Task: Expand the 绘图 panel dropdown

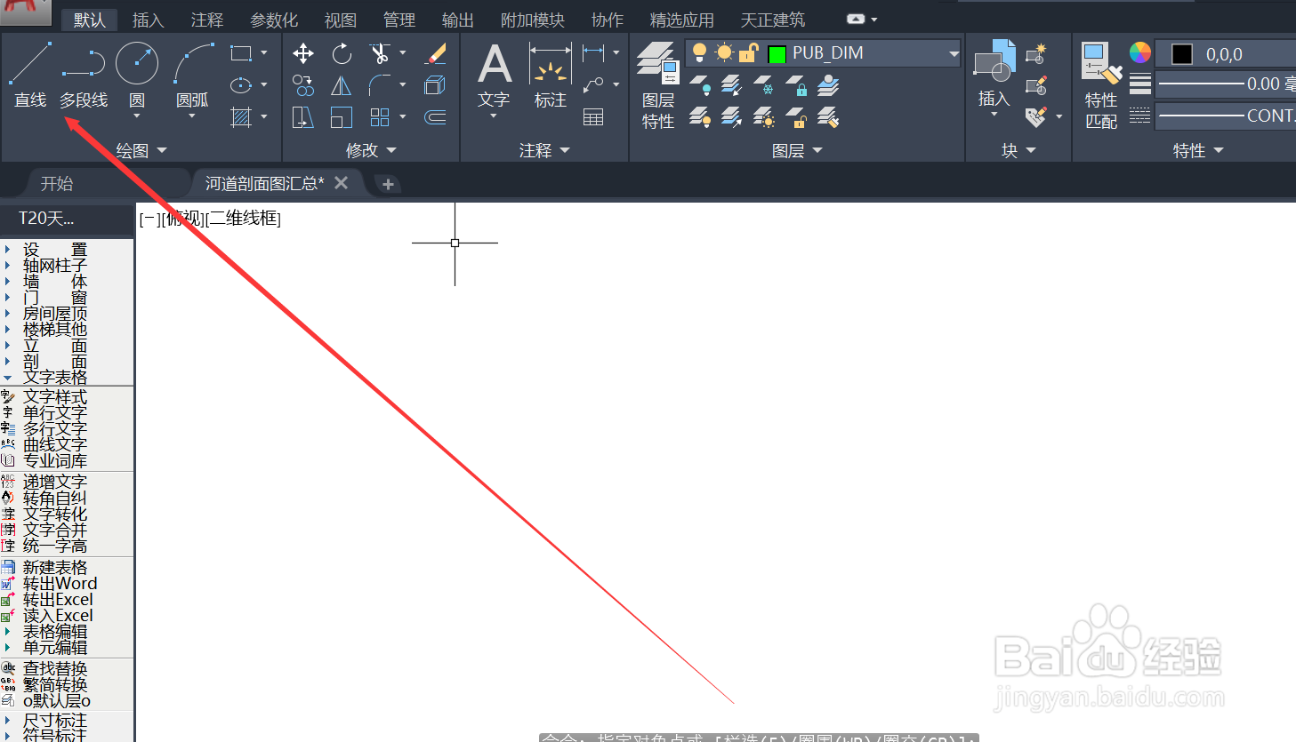Action: click(x=162, y=151)
